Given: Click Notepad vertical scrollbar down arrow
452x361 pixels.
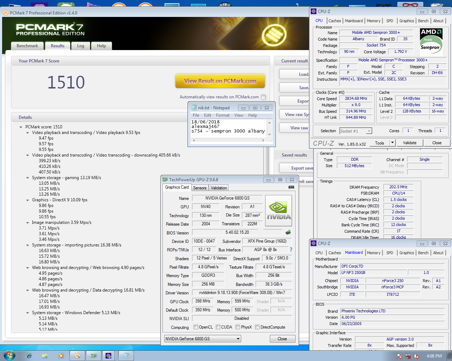Looking at the screenshot, I should coord(269,135).
